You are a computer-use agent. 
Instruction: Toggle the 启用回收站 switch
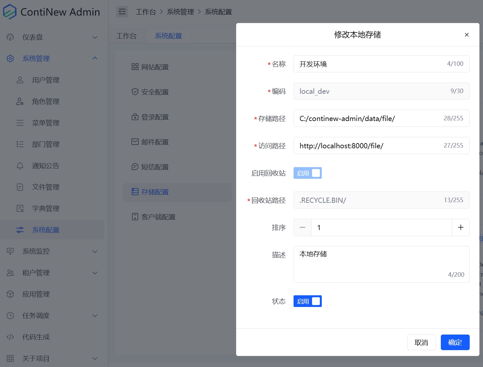tap(307, 173)
